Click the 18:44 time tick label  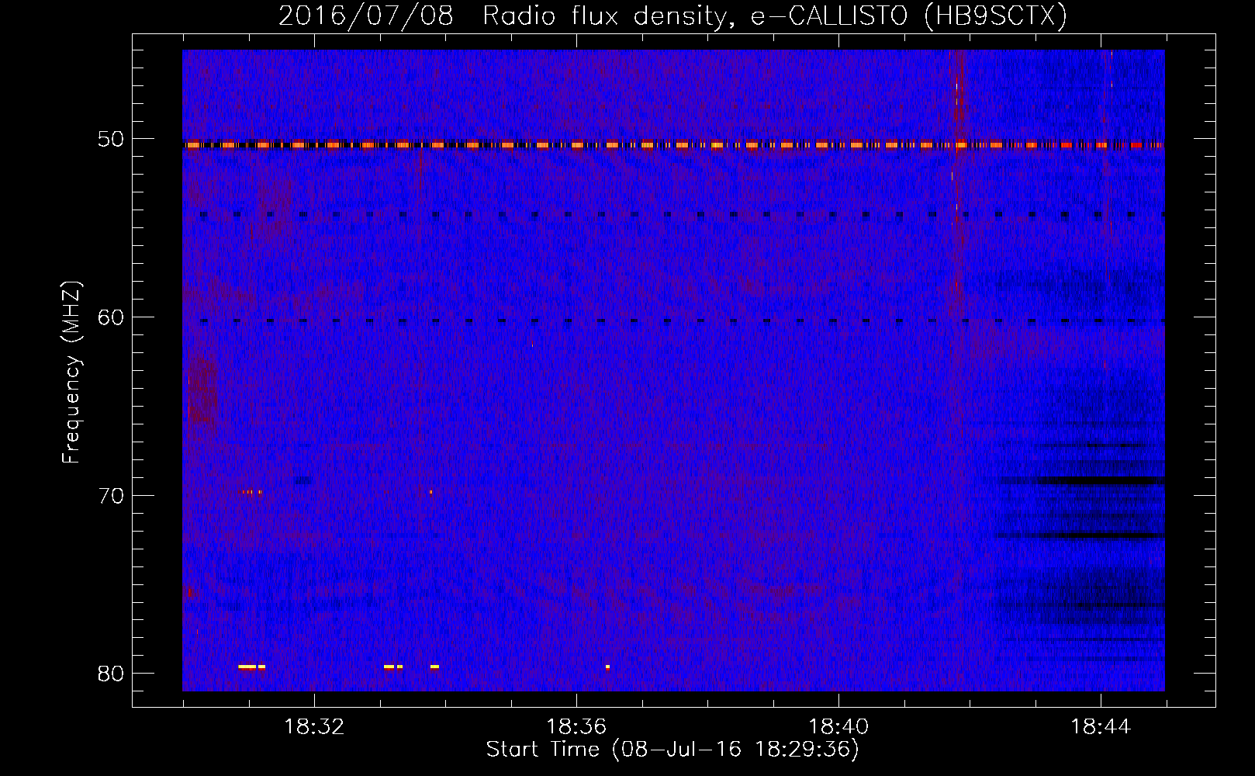click(x=1101, y=727)
